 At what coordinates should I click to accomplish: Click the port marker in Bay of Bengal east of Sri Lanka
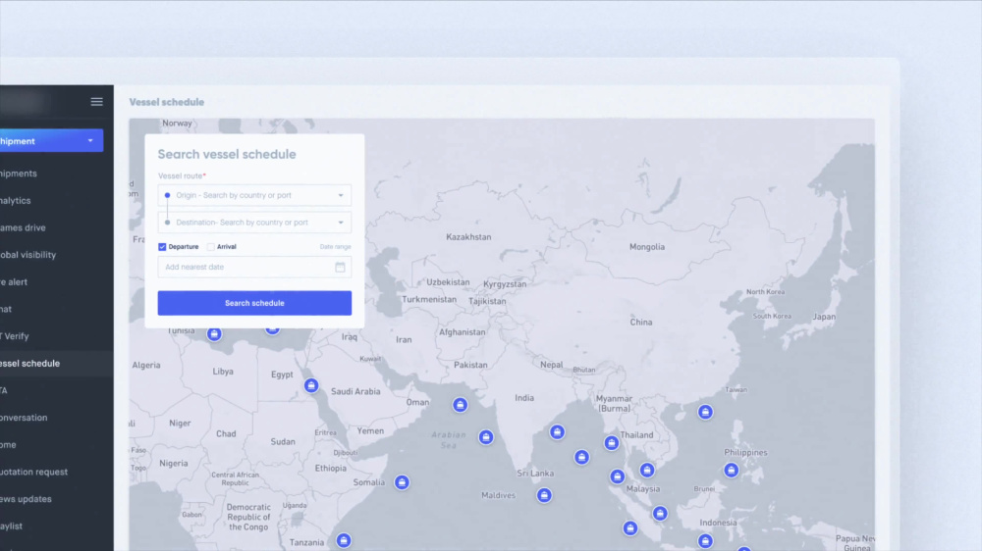[581, 457]
